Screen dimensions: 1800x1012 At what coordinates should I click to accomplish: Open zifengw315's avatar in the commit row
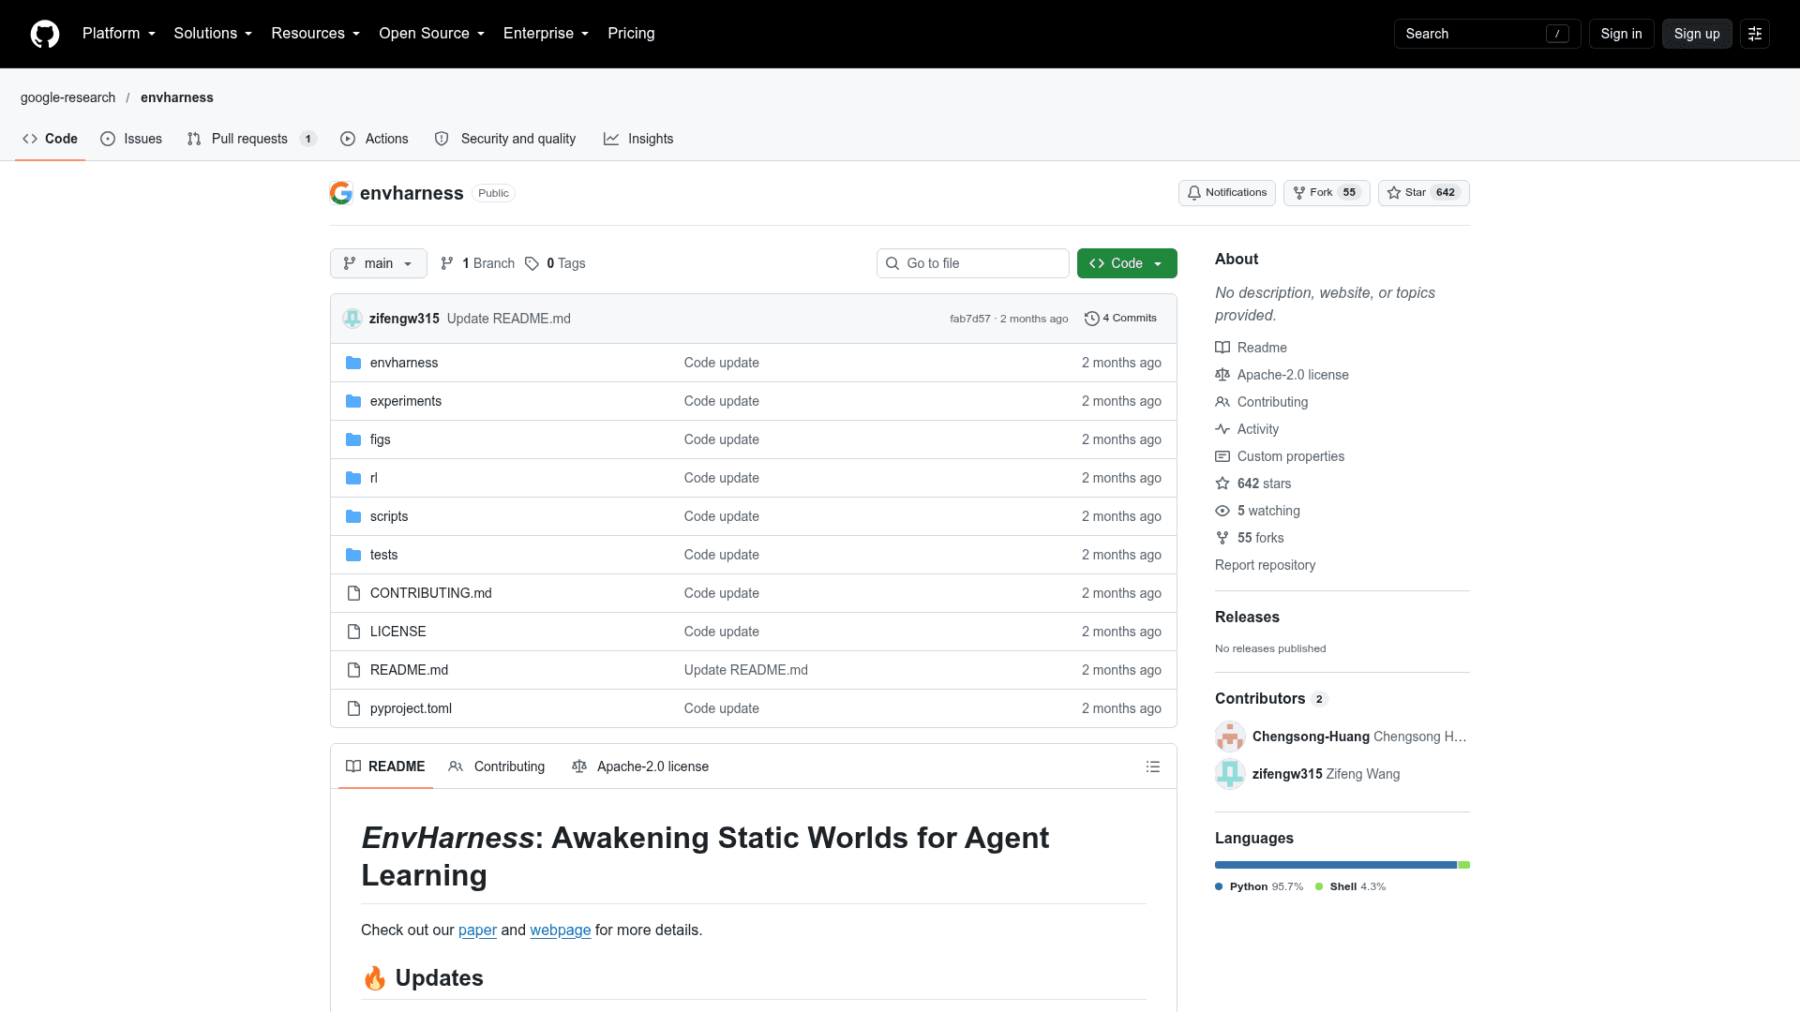pyautogui.click(x=352, y=319)
